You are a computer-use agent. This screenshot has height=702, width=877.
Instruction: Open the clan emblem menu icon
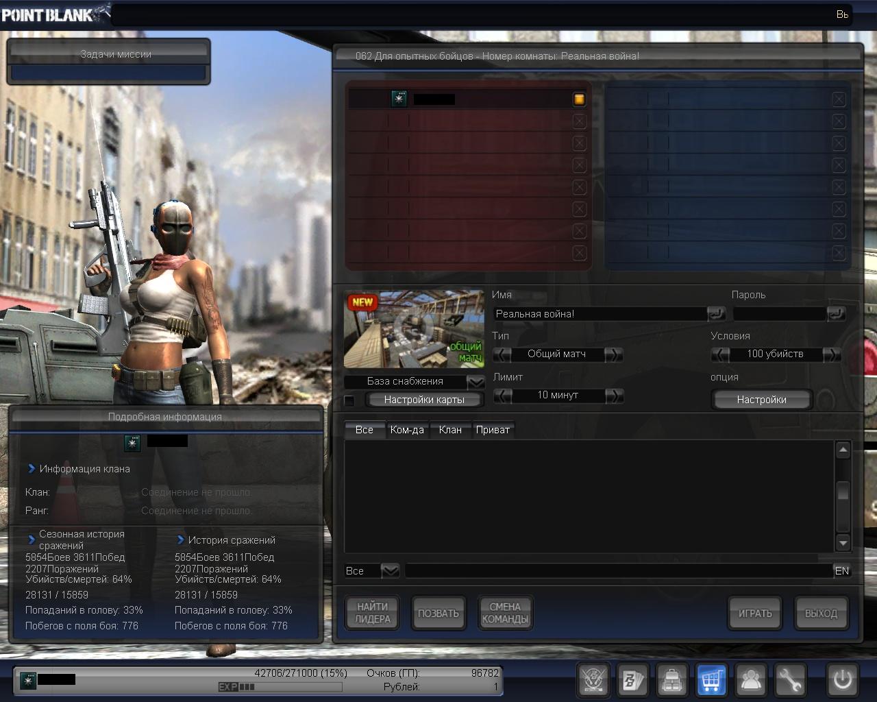(x=593, y=680)
